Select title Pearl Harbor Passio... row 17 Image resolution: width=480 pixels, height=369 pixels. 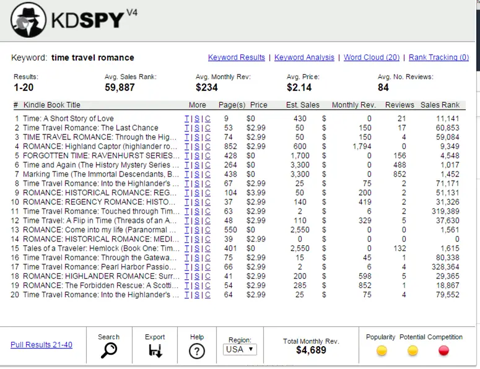[x=100, y=267]
